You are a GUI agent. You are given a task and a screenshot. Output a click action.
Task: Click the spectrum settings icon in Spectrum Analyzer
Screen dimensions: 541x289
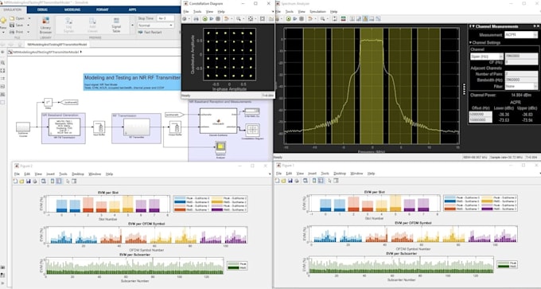pyautogui.click(x=344, y=18)
